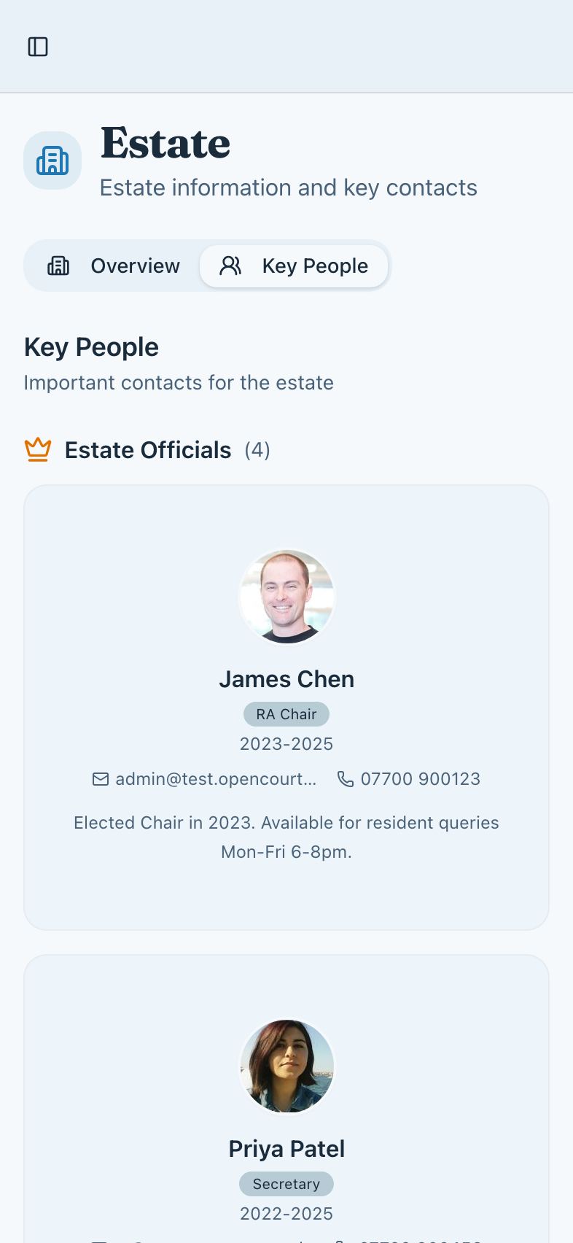The width and height of the screenshot is (573, 1243).
Task: Click the envelope icon next to James Chen's email
Action: (99, 778)
